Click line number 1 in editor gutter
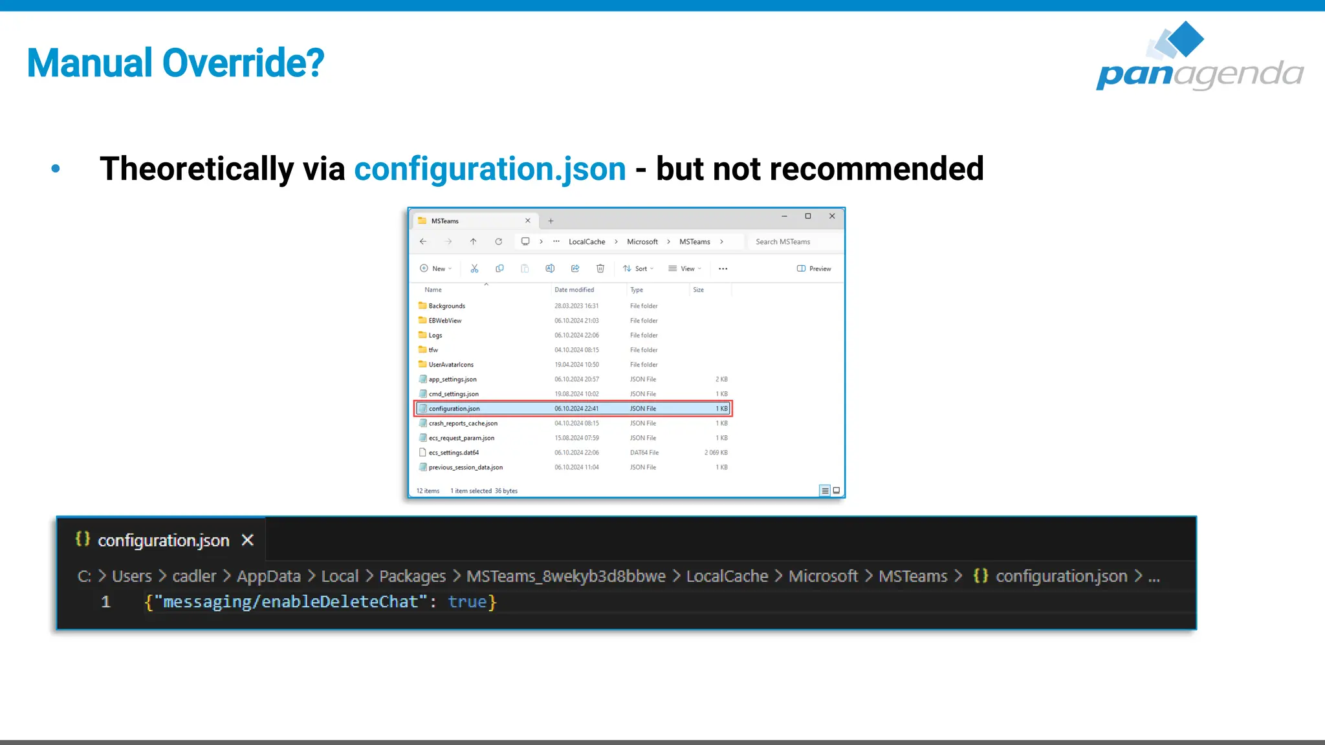Viewport: 1325px width, 745px height. tap(105, 602)
